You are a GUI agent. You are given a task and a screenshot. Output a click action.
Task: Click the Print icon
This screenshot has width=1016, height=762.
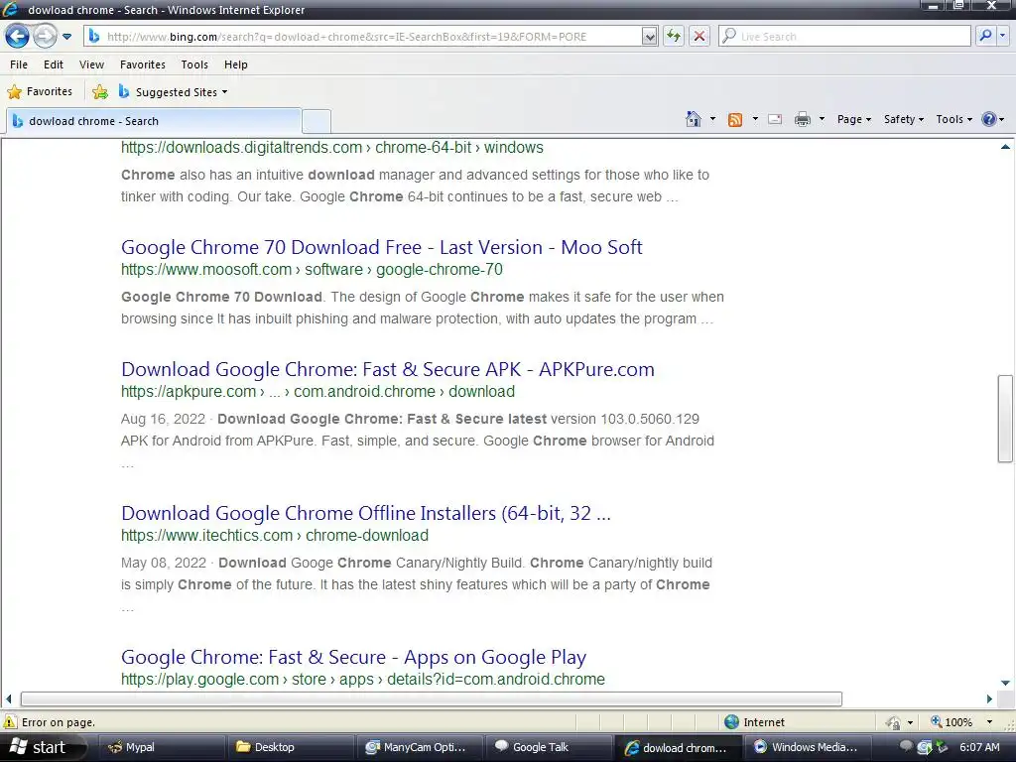802,119
